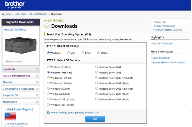Select the Mac OS family radio button

coord(68,53)
